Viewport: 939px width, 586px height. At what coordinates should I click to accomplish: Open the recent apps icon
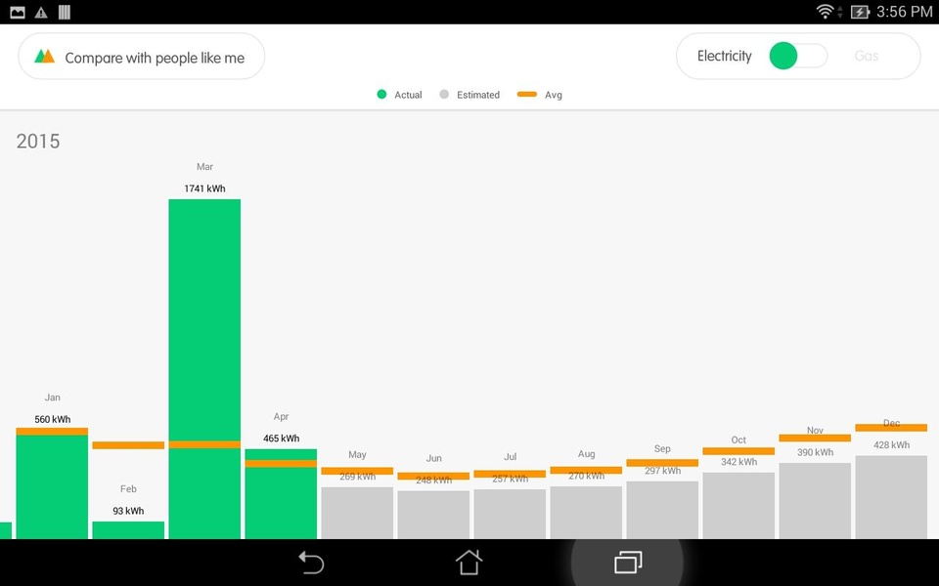pos(628,563)
